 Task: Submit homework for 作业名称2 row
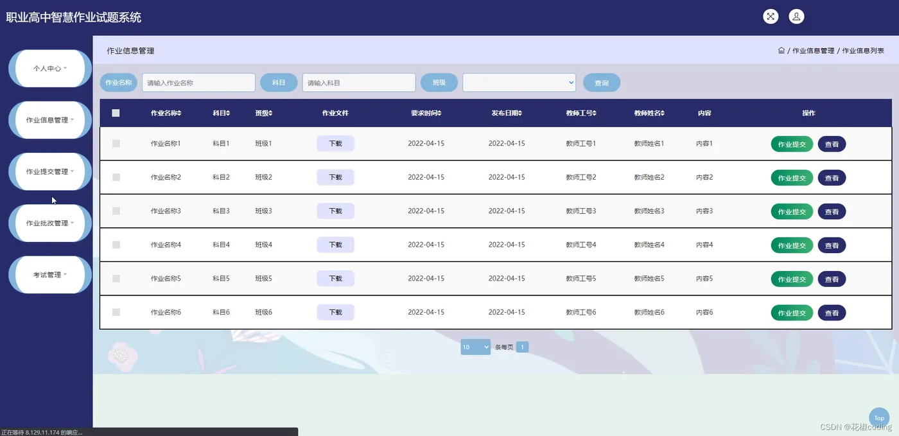coord(792,178)
